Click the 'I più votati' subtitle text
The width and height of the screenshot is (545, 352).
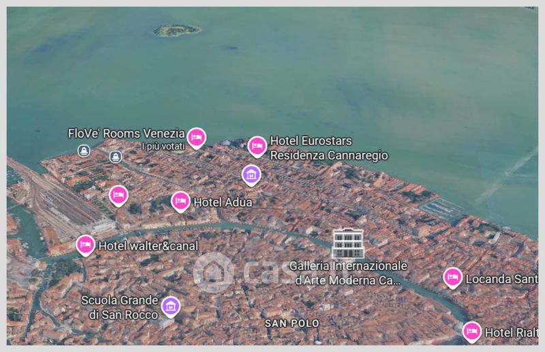(163, 146)
